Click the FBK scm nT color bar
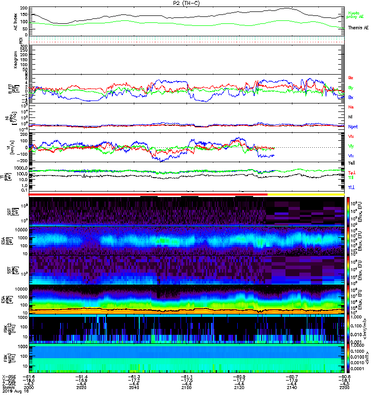This screenshot has width=373, height=398. click(348, 358)
